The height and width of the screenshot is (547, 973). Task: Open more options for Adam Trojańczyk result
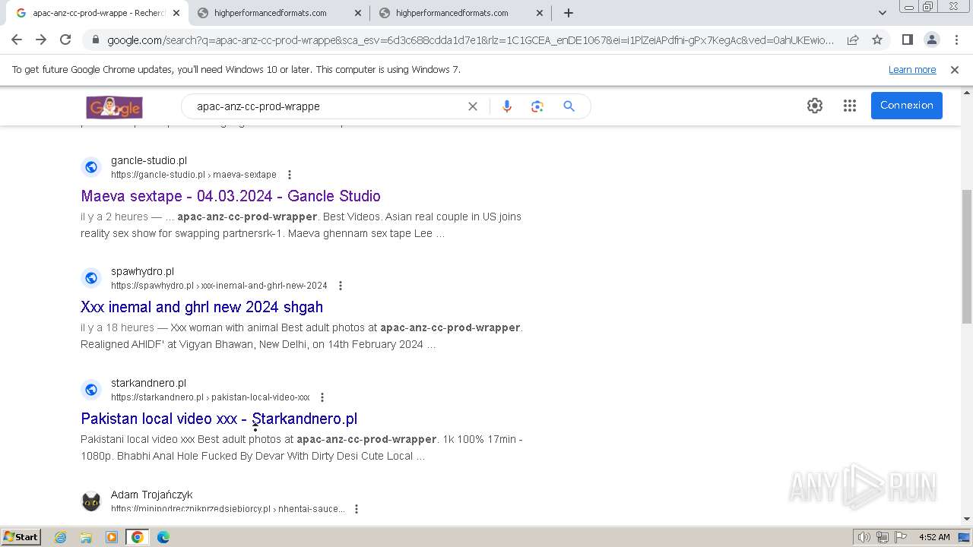tap(357, 509)
